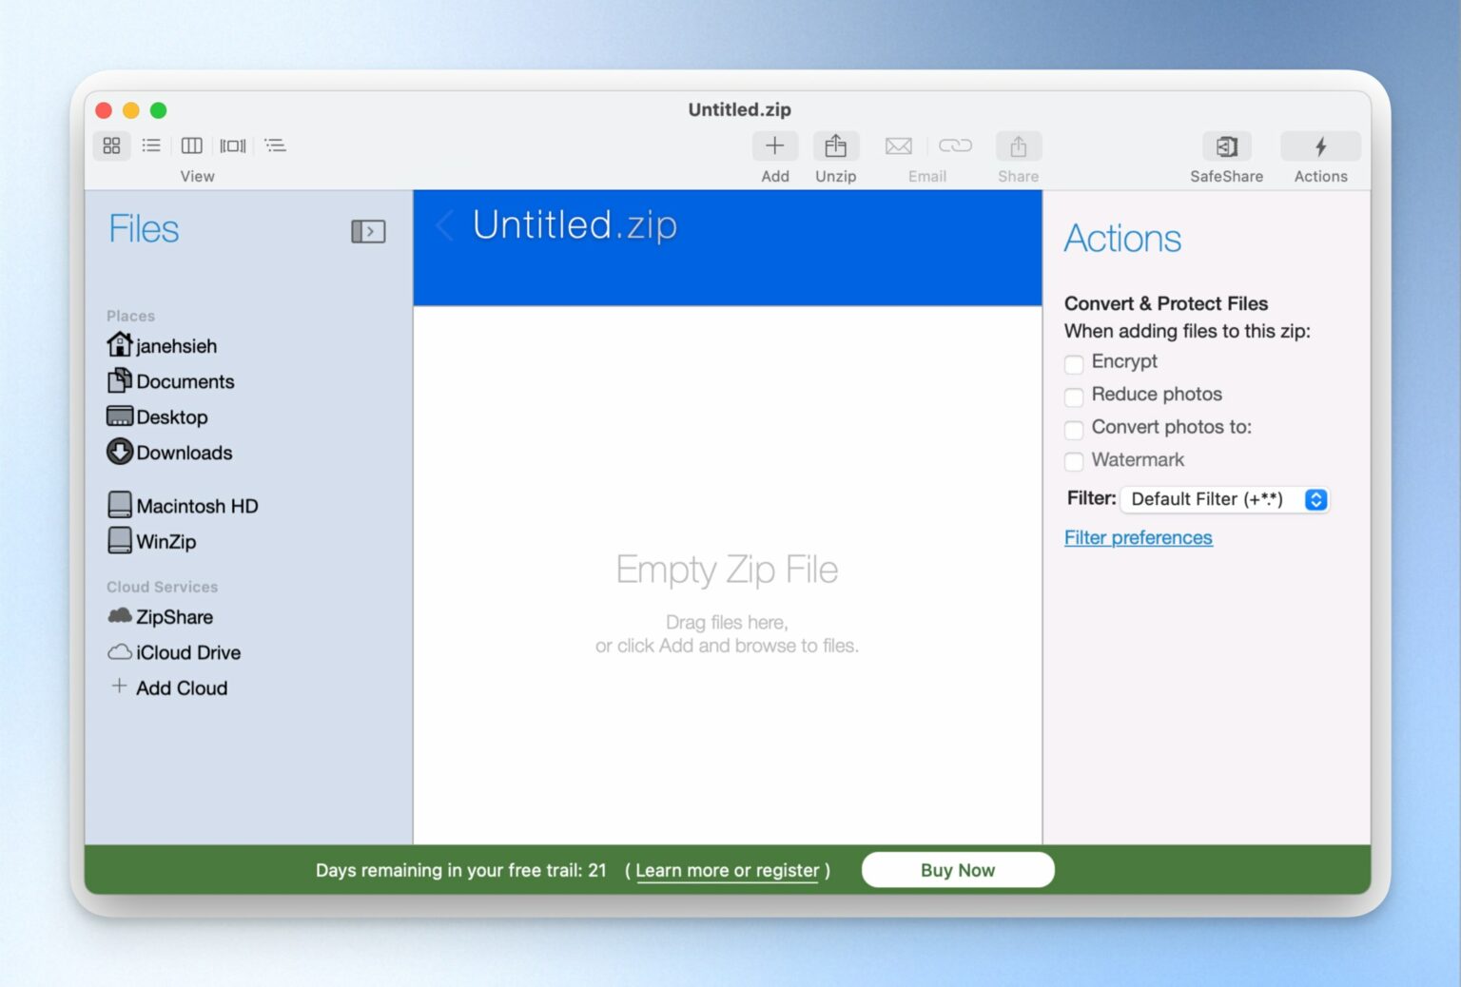This screenshot has width=1461, height=987.
Task: Open the SafeShare tool
Action: 1226,146
